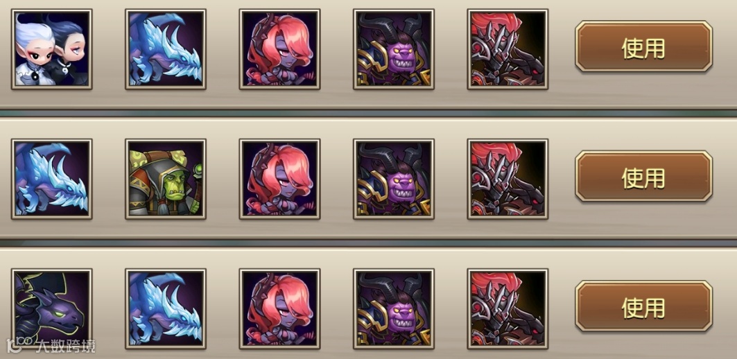Screen dimensions: 737x359
Task: Use the first team lineup via 使用
Action: tap(643, 46)
